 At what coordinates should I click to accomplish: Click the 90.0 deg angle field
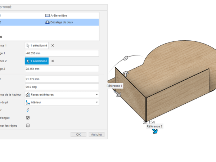(62, 87)
